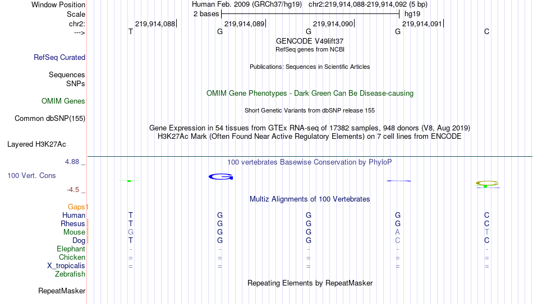The width and height of the screenshot is (533, 304).
Task: Click the position label 219,914,088
Action: (x=155, y=24)
